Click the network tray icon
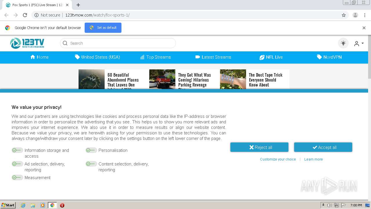Viewport: 371px width, 209px height. pos(337,205)
